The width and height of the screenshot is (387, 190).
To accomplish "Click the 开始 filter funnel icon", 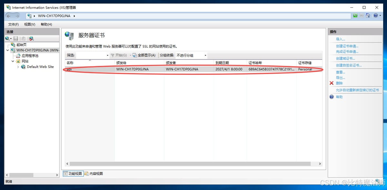I will pyautogui.click(x=113, y=55).
